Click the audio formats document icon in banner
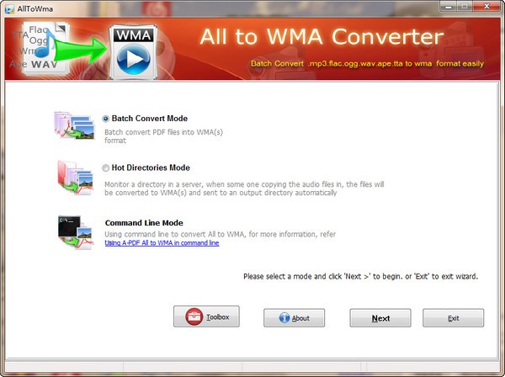The width and height of the screenshot is (505, 377). pyautogui.click(x=40, y=48)
